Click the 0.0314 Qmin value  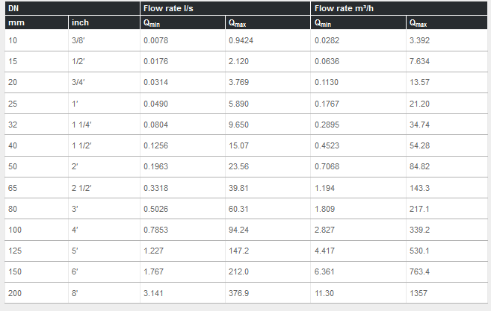point(155,82)
